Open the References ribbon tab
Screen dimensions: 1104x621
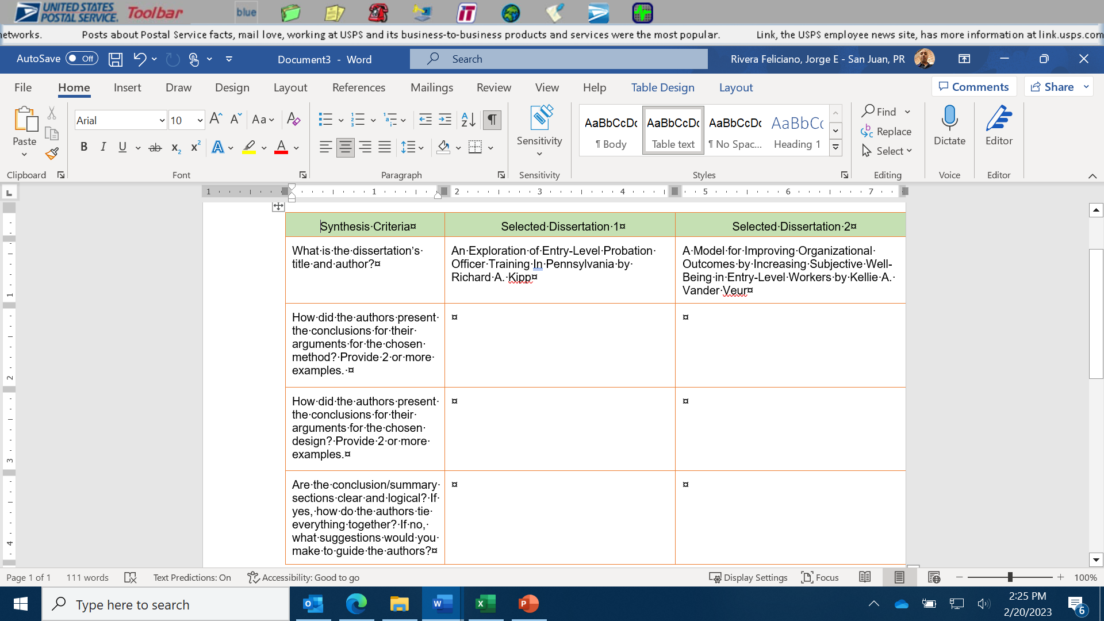(359, 87)
